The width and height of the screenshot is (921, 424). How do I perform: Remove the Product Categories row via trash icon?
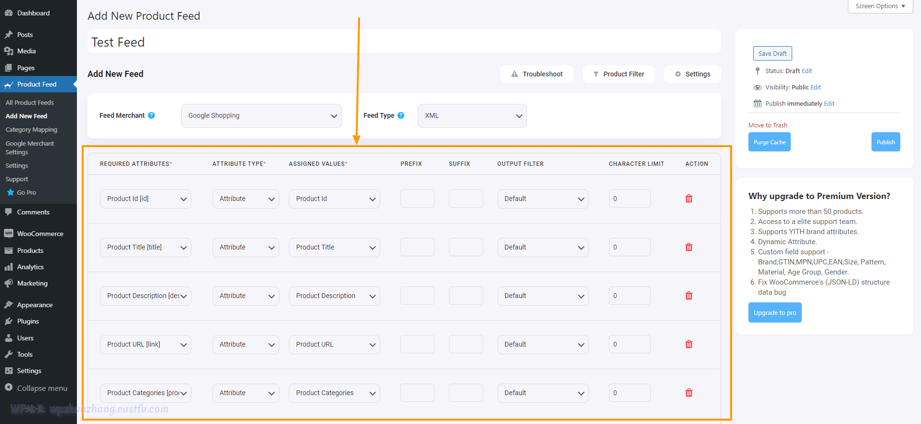click(688, 393)
